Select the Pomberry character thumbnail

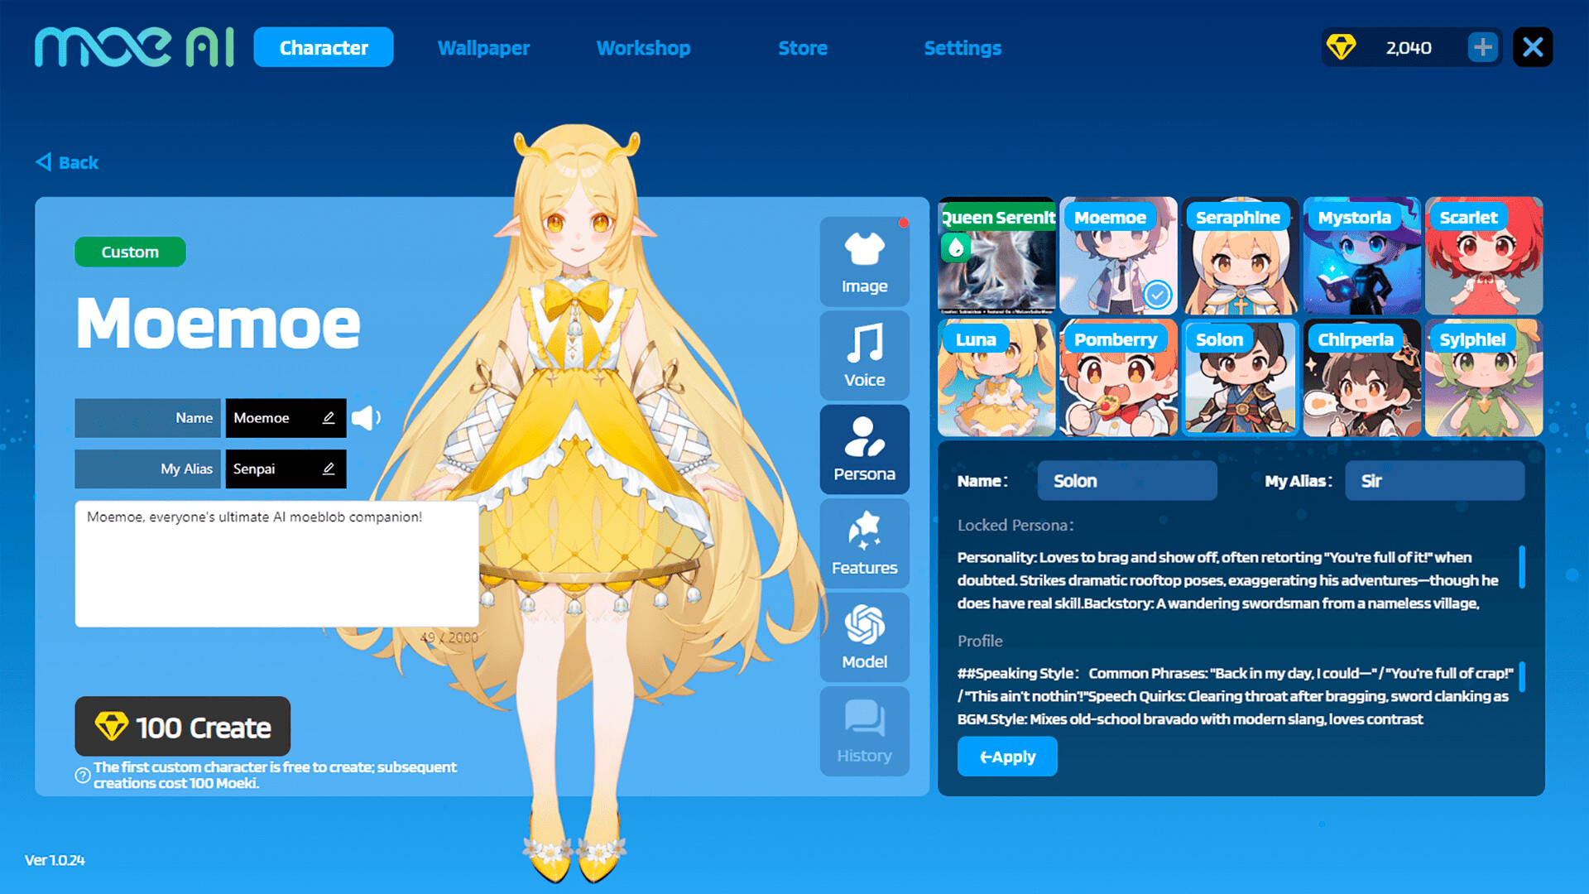1118,377
